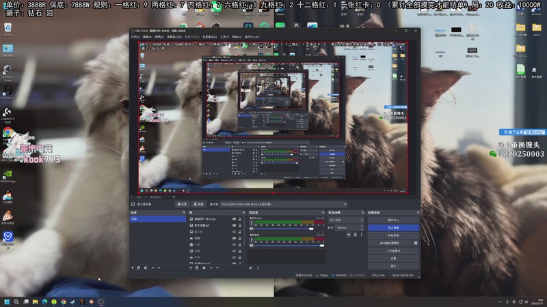
Task: Open advanced audio properties in mixer toolbar
Action: point(250,267)
